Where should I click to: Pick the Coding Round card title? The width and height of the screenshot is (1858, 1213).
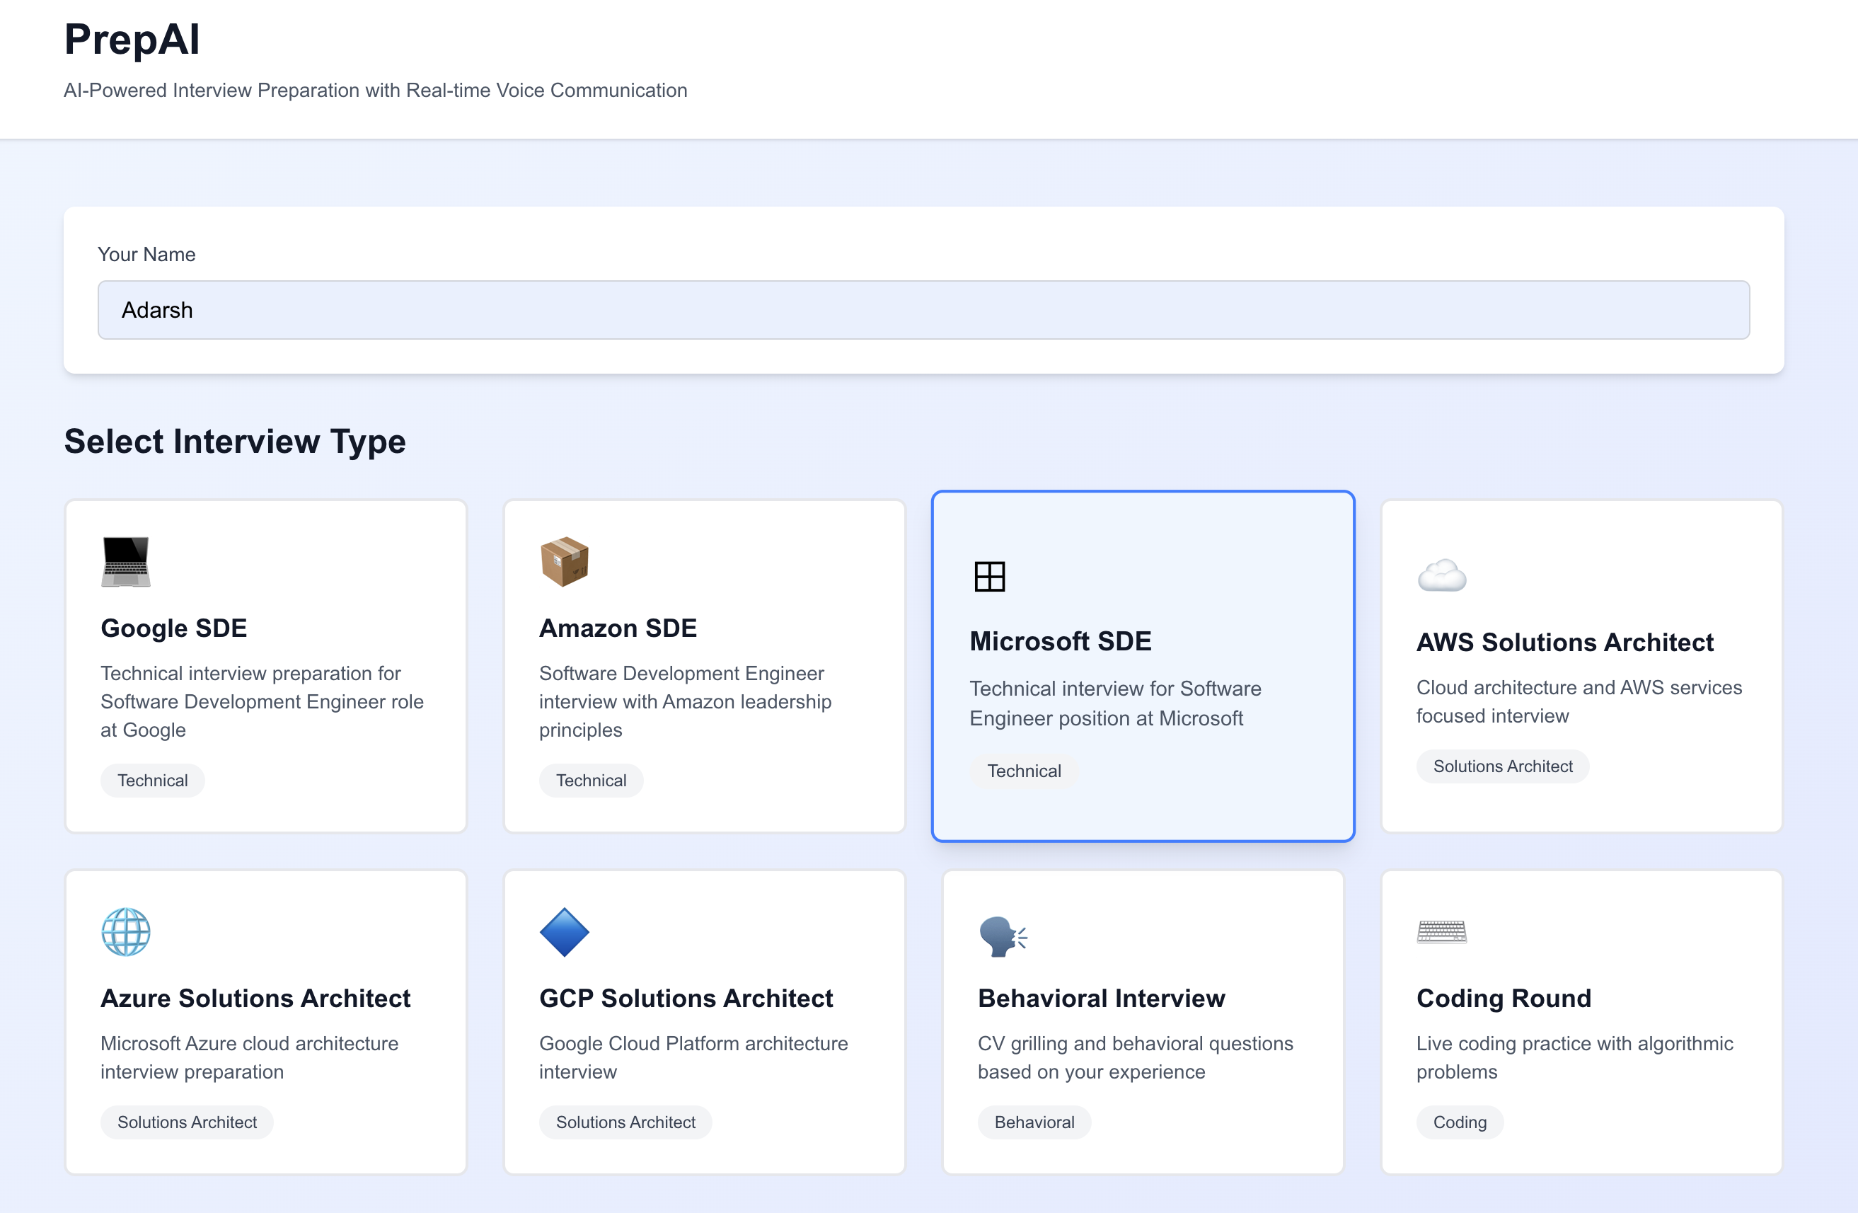(x=1504, y=998)
